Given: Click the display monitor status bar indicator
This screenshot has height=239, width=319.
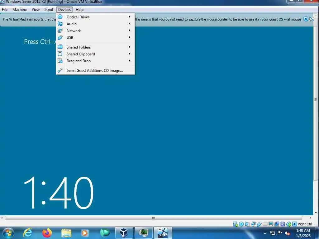Looking at the screenshot, I should click(271, 224).
